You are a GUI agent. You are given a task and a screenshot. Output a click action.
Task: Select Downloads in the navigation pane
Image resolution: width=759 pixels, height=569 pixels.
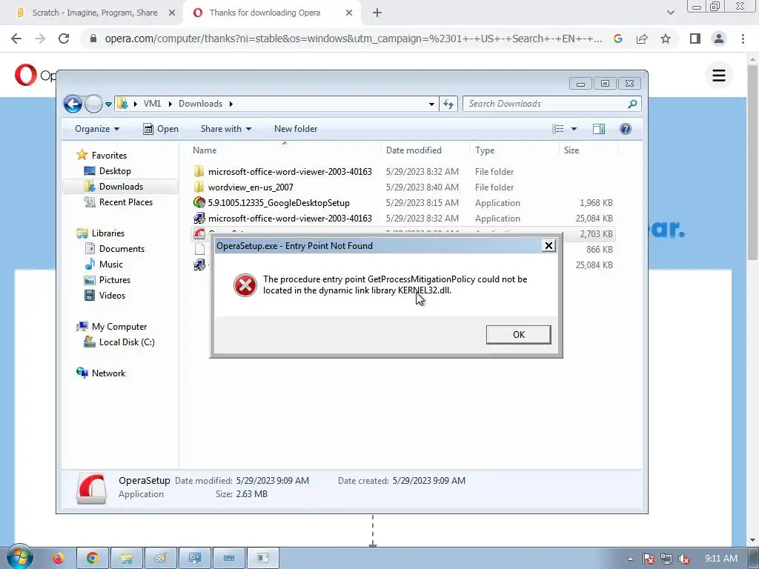121,186
